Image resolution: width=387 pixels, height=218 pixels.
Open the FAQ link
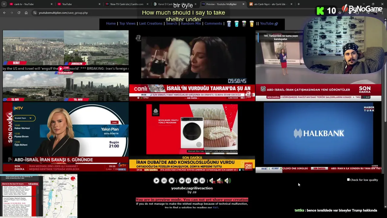[x=215, y=208]
